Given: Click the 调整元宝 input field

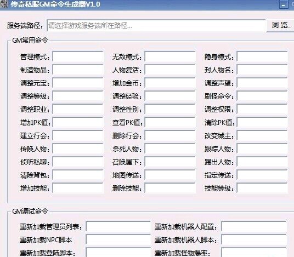Looking at the screenshot, I should pyautogui.click(x=78, y=83).
